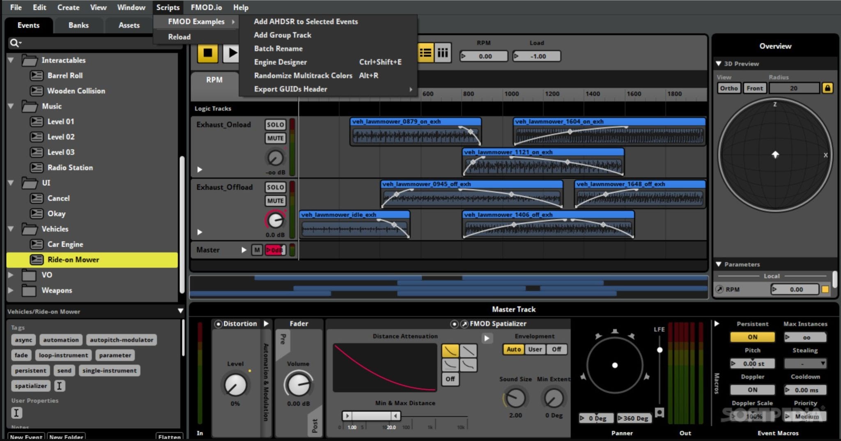Click the text cursor icon under User Properties
841x441 pixels.
tap(16, 413)
